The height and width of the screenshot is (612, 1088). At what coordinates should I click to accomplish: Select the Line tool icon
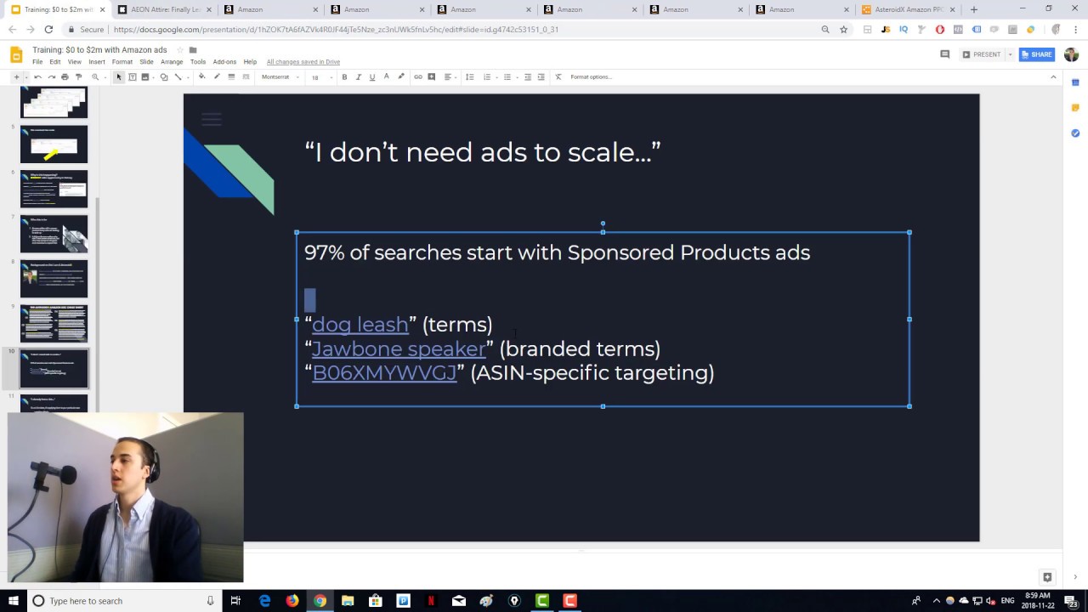click(178, 76)
